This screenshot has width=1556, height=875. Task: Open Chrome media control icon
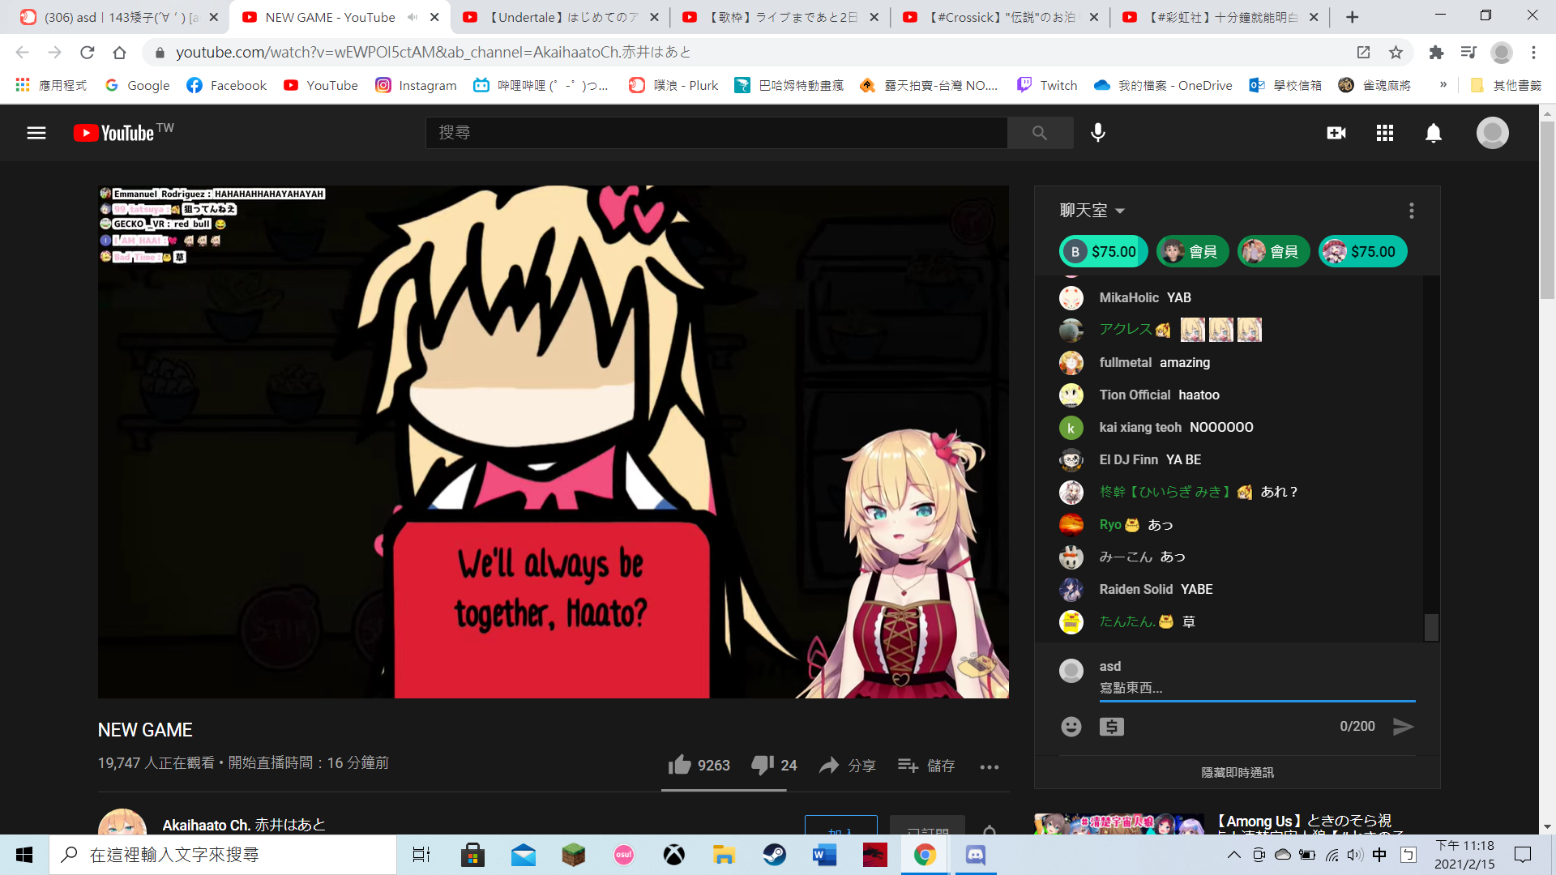click(x=1468, y=53)
